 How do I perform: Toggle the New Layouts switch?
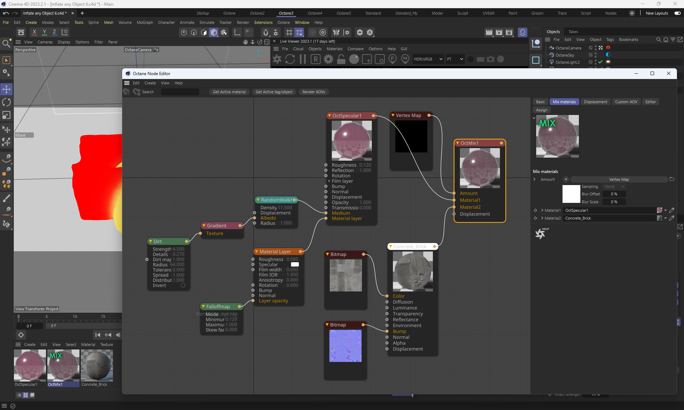coord(677,13)
